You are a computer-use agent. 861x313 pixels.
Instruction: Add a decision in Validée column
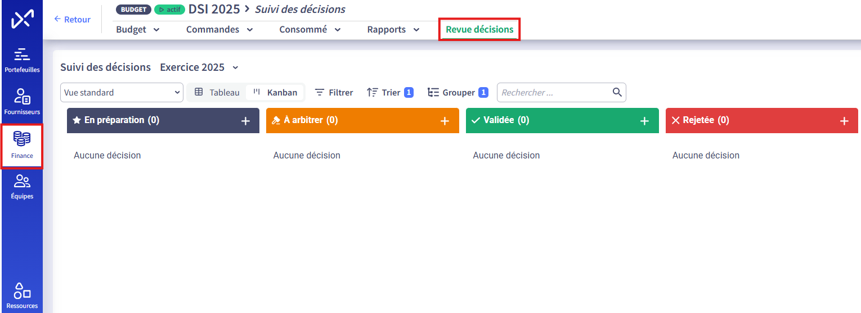coord(644,121)
